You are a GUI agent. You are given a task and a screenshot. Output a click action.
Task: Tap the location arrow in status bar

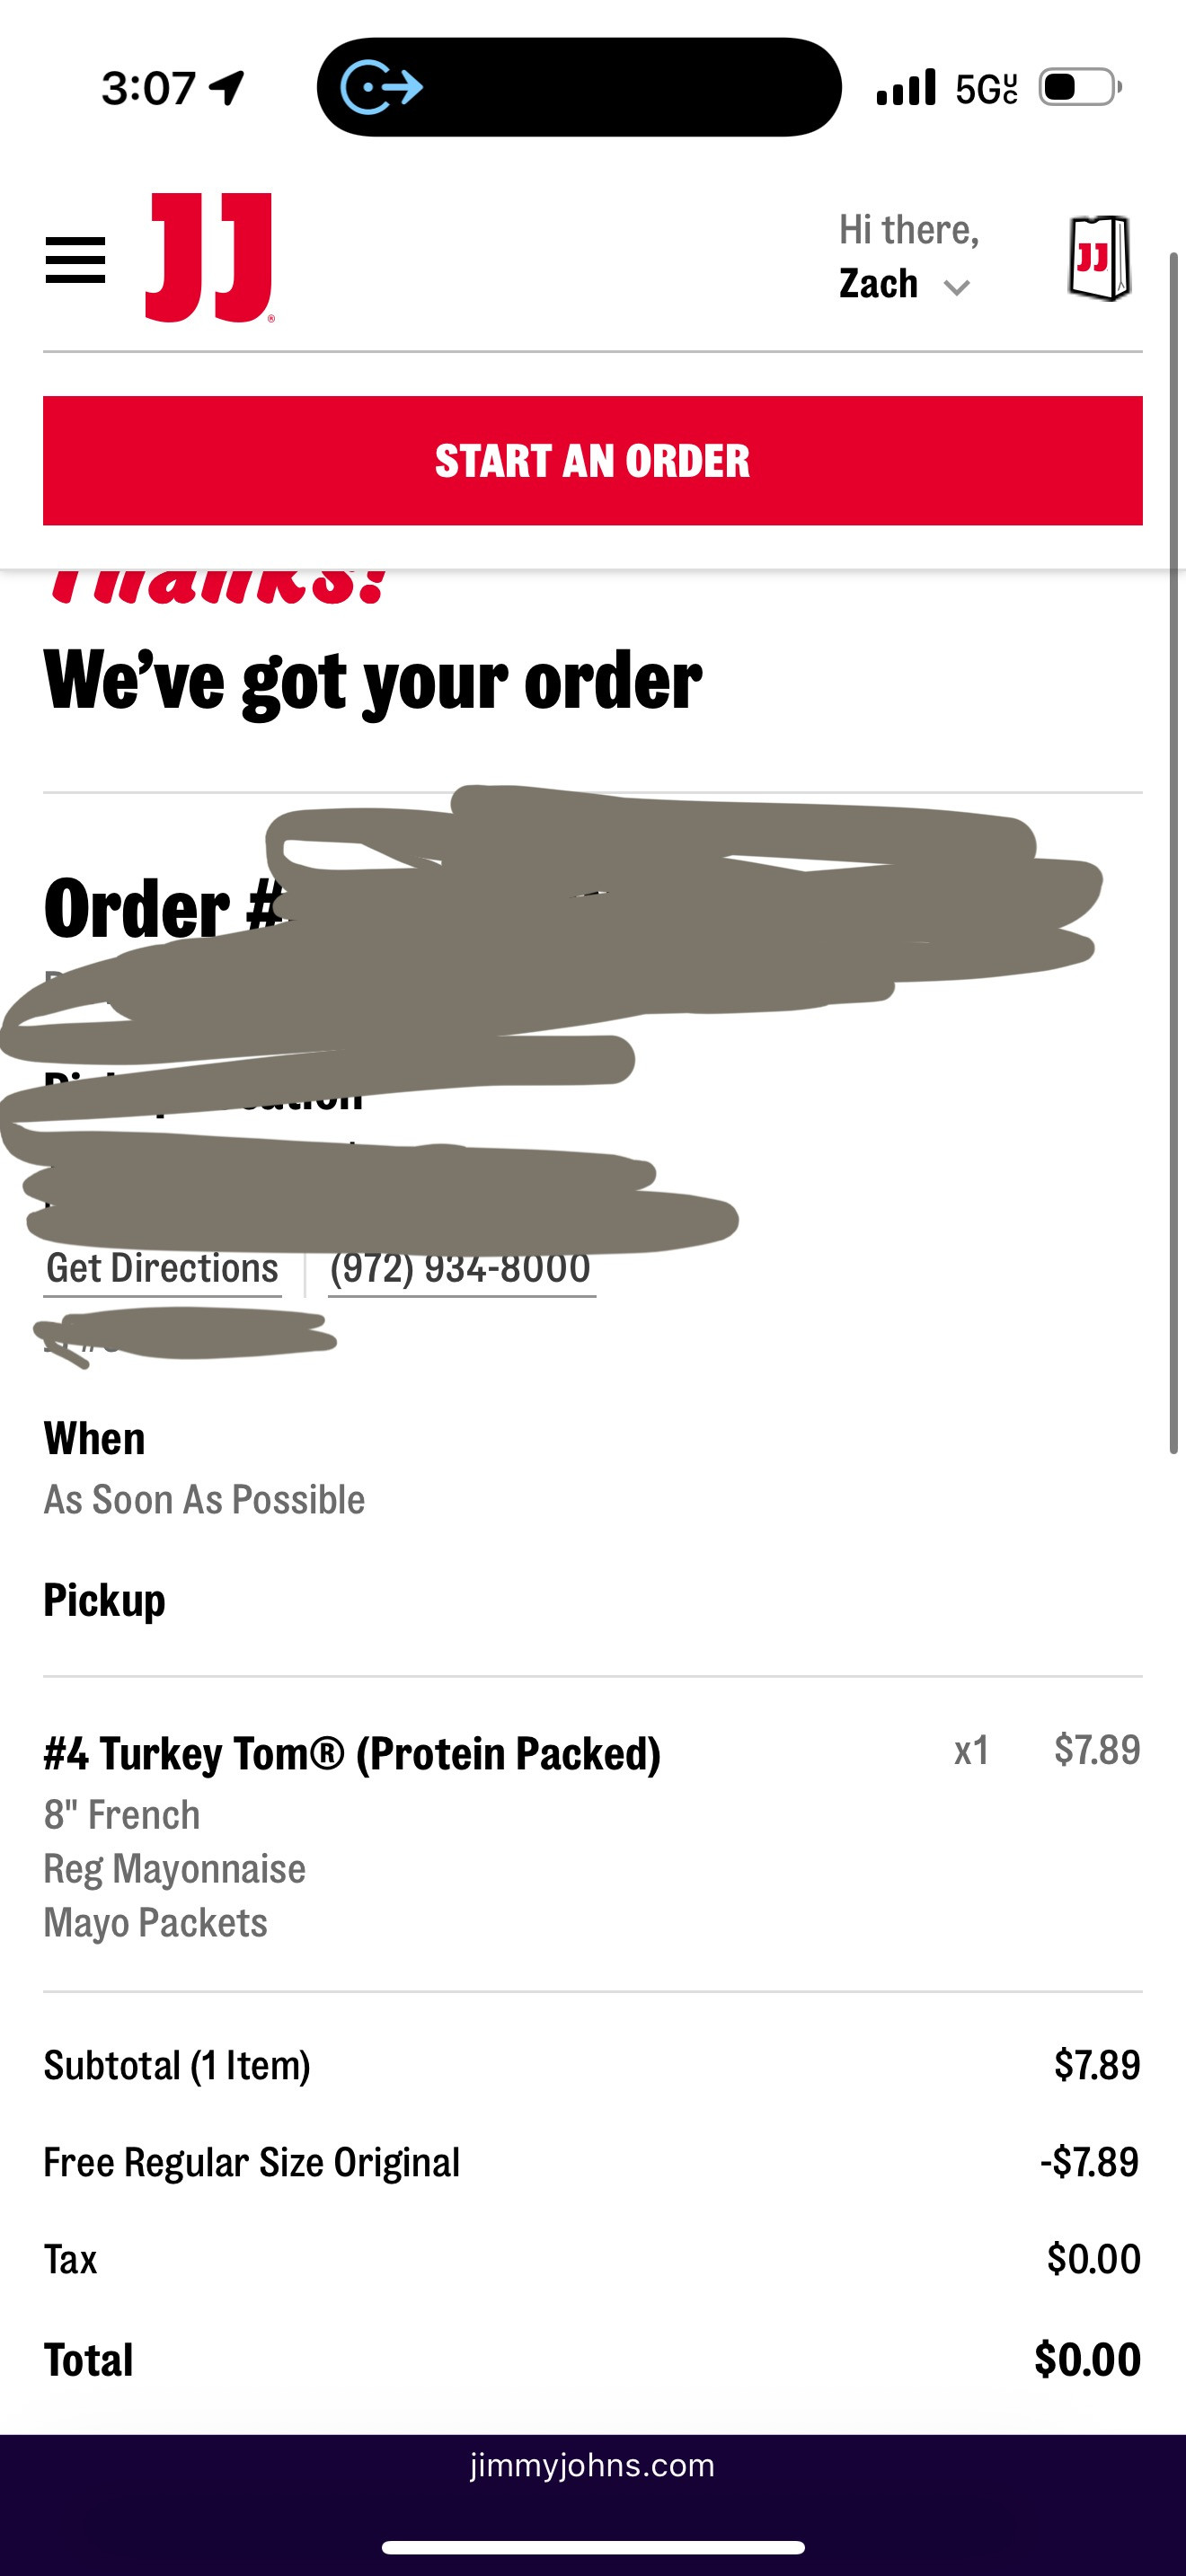(x=228, y=88)
